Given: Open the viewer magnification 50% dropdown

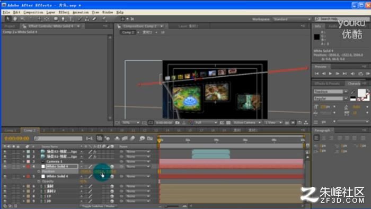Looking at the screenshot, I should pyautogui.click(x=130, y=123).
